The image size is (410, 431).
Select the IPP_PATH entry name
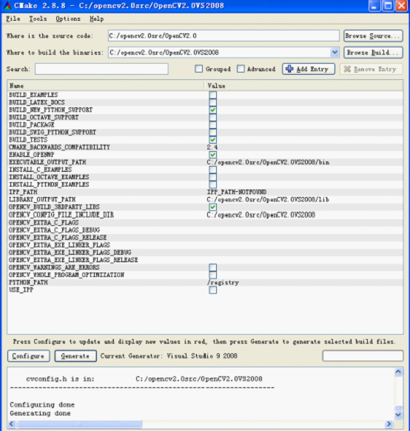pos(23,192)
